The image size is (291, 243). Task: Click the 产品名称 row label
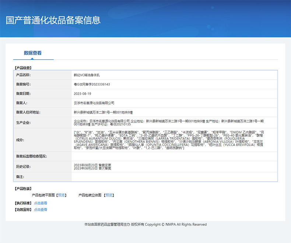pos(23,75)
